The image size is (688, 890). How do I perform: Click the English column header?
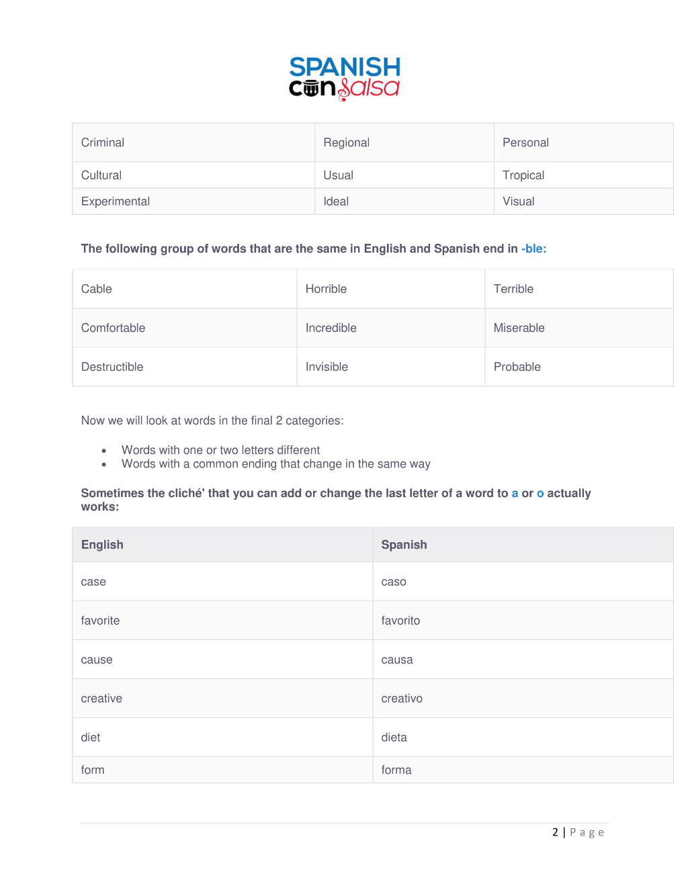222,545
